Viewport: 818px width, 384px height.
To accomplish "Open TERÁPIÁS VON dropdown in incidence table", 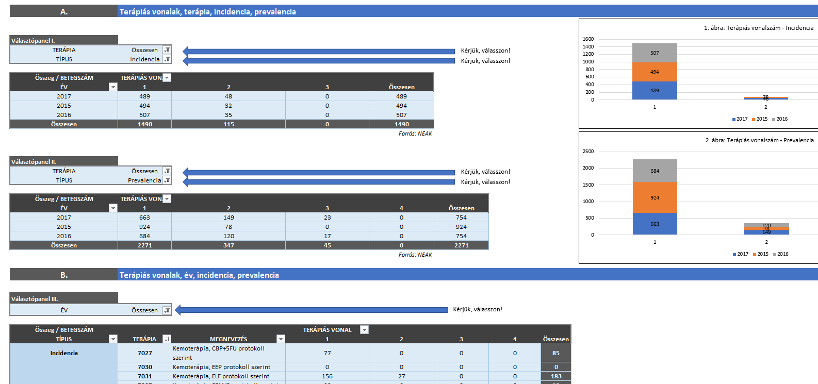I will coord(167,78).
